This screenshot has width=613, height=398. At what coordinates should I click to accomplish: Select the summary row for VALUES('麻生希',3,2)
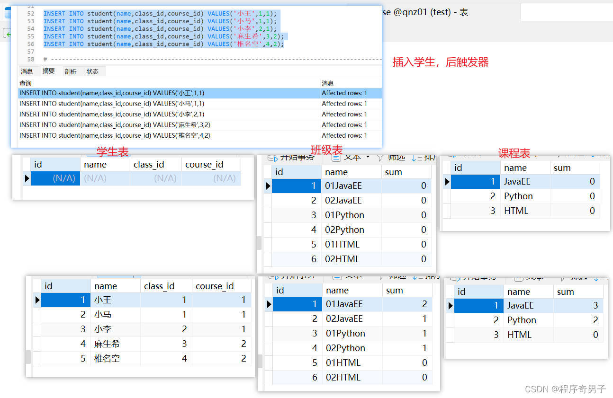(x=200, y=125)
